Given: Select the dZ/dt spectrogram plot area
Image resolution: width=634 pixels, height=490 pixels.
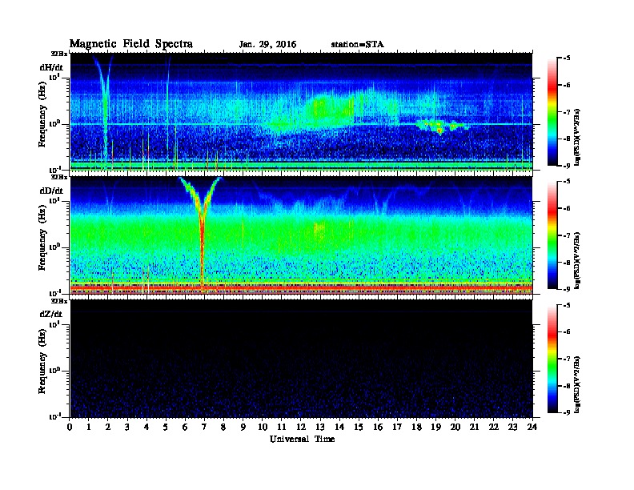Looking at the screenshot, I should 302,359.
